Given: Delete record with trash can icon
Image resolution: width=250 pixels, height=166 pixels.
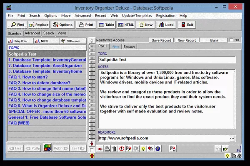Looking at the screenshot, I should click(114, 149).
